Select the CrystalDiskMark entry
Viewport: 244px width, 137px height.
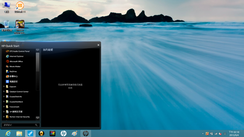(16, 102)
